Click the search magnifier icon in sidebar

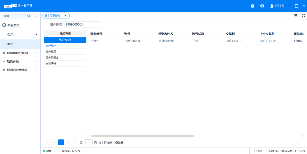(x=29, y=16)
